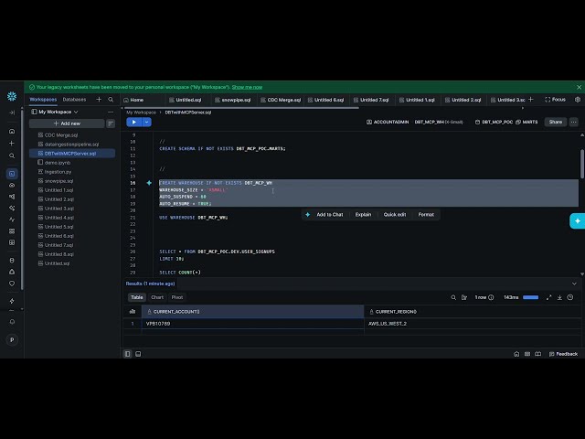The height and width of the screenshot is (439, 585).
Task: Open the user avatar P menu
Action: click(x=12, y=339)
